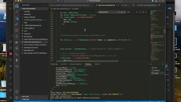Screen dimensions: 181x102
Task: Collapse the TESTPACKAGEBOT root folder
Action: pyautogui.click(x=34, y=9)
